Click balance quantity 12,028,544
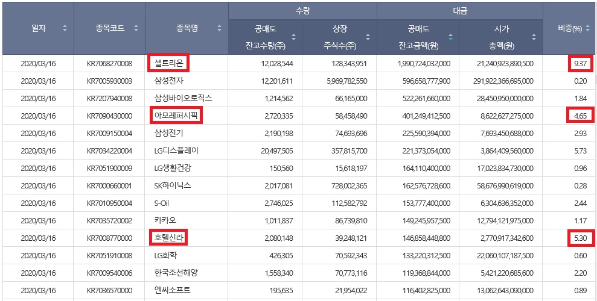 click(x=277, y=63)
